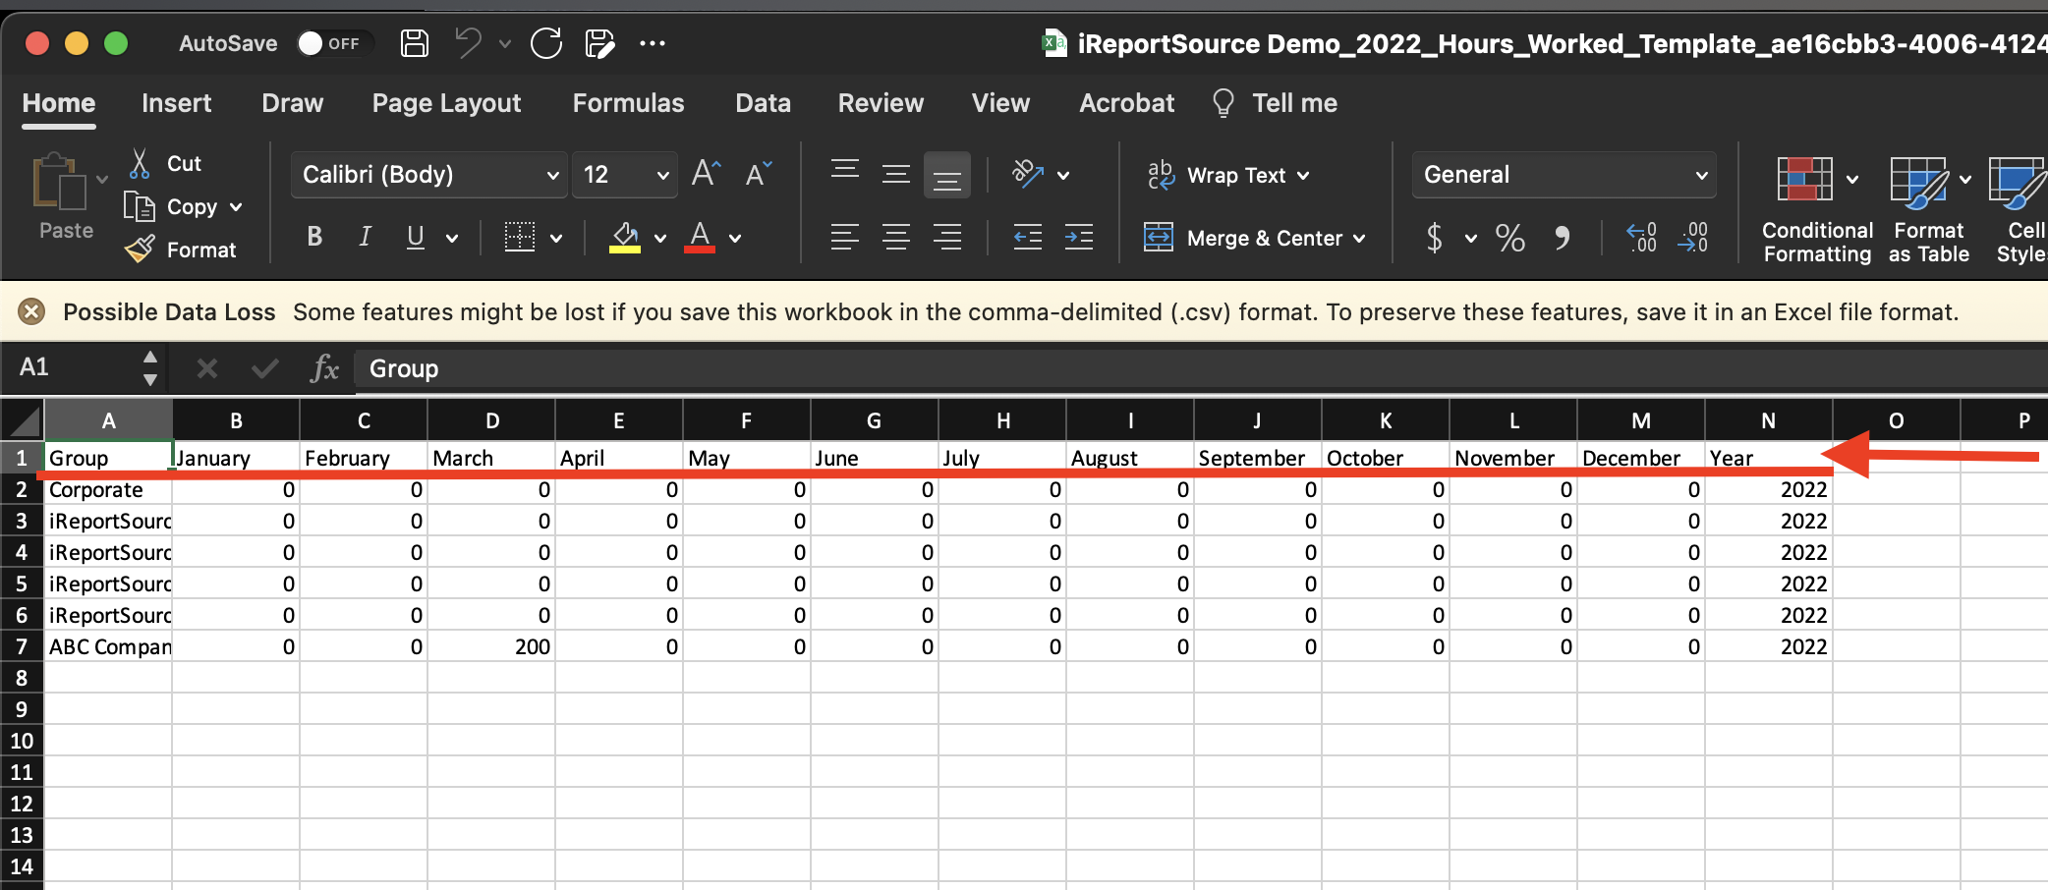
Task: Increase font size with large A icon
Action: pos(707,174)
